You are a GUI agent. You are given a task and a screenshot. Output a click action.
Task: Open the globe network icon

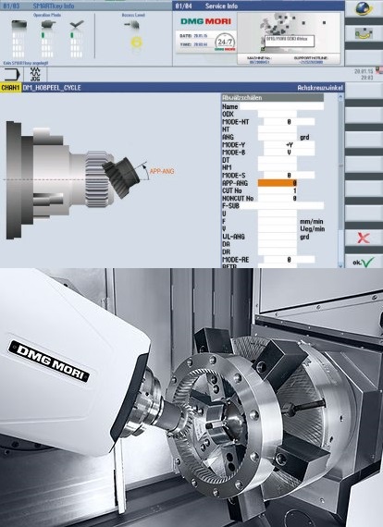click(364, 8)
